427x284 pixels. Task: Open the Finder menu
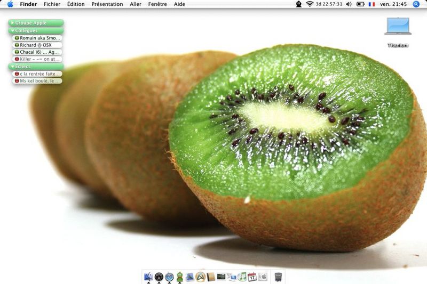point(29,4)
